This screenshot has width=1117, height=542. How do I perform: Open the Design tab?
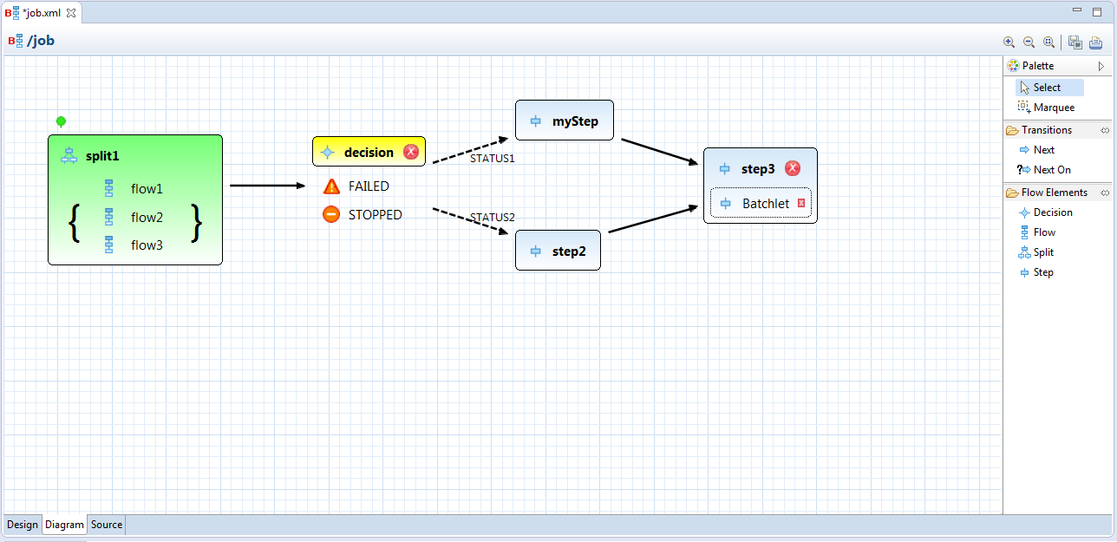pos(23,525)
